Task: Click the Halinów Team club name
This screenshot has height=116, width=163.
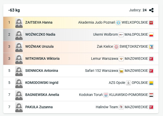Action: pyautogui.click(x=107, y=107)
